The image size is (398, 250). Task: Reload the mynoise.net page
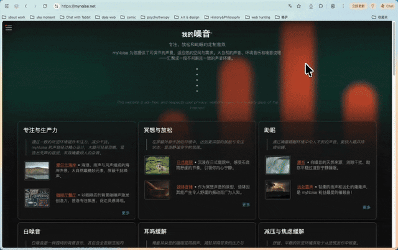click(45, 6)
